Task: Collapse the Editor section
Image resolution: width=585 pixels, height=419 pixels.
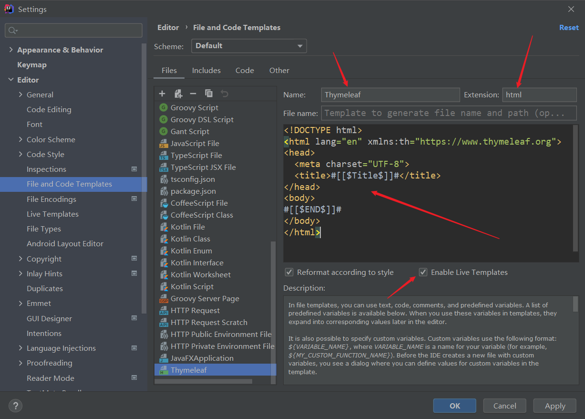Action: point(11,80)
